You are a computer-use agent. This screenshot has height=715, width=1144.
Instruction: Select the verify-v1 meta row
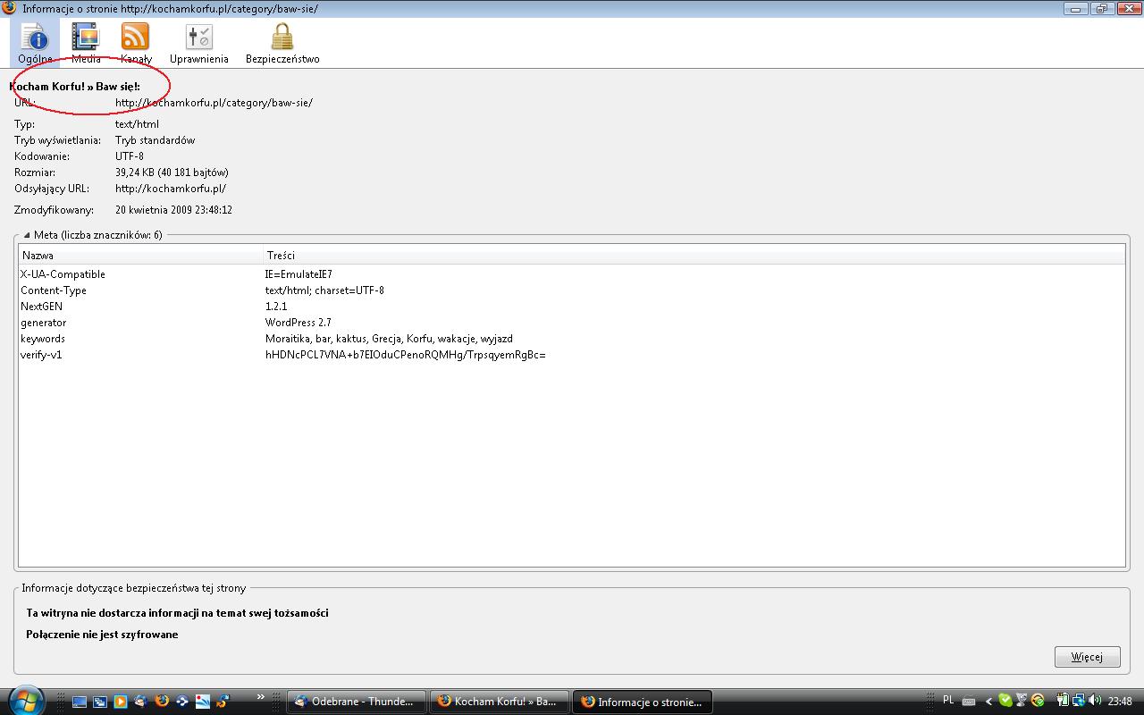(571, 355)
